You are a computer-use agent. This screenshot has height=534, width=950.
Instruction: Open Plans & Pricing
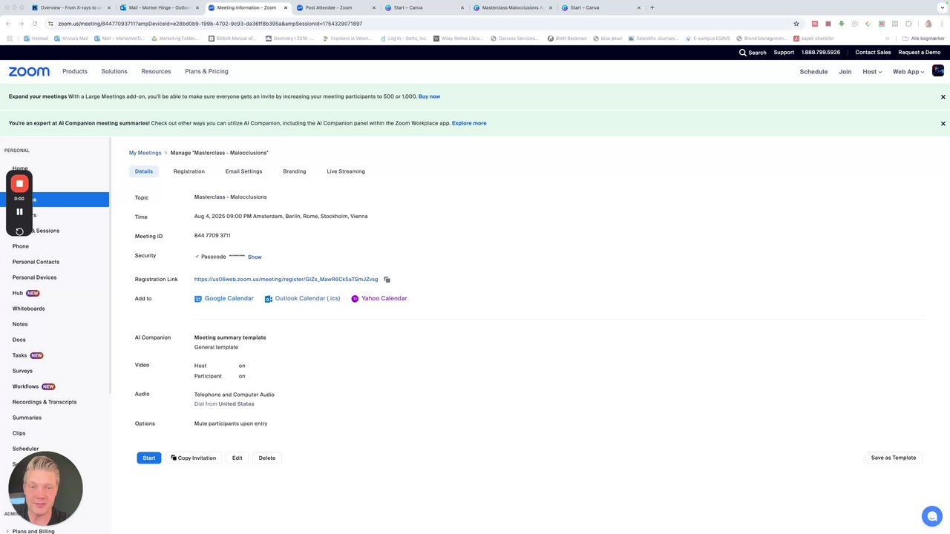pyautogui.click(x=206, y=71)
